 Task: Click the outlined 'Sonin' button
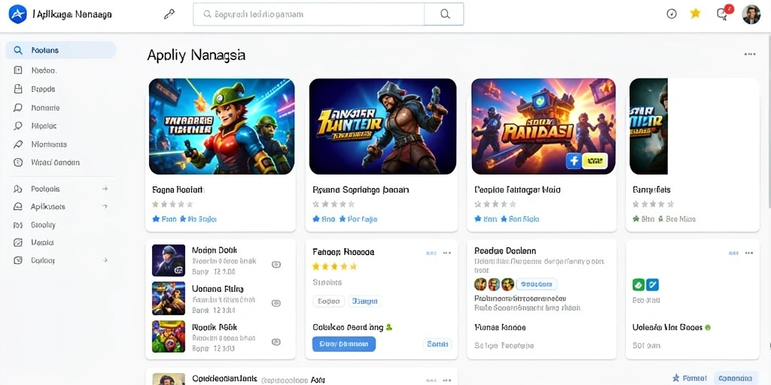point(437,344)
